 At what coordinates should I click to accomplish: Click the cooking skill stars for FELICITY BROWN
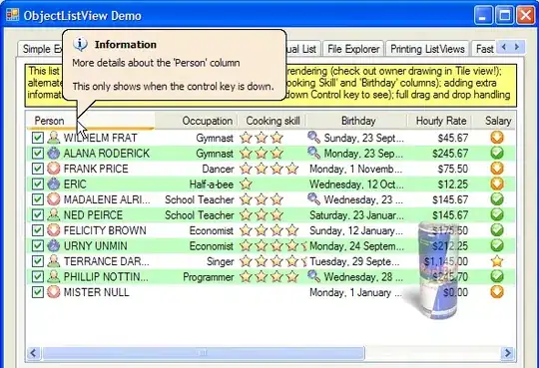(269, 230)
